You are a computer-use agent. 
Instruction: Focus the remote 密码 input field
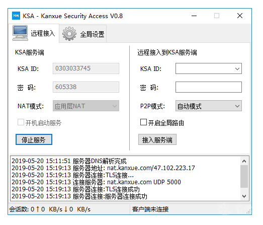209,87
